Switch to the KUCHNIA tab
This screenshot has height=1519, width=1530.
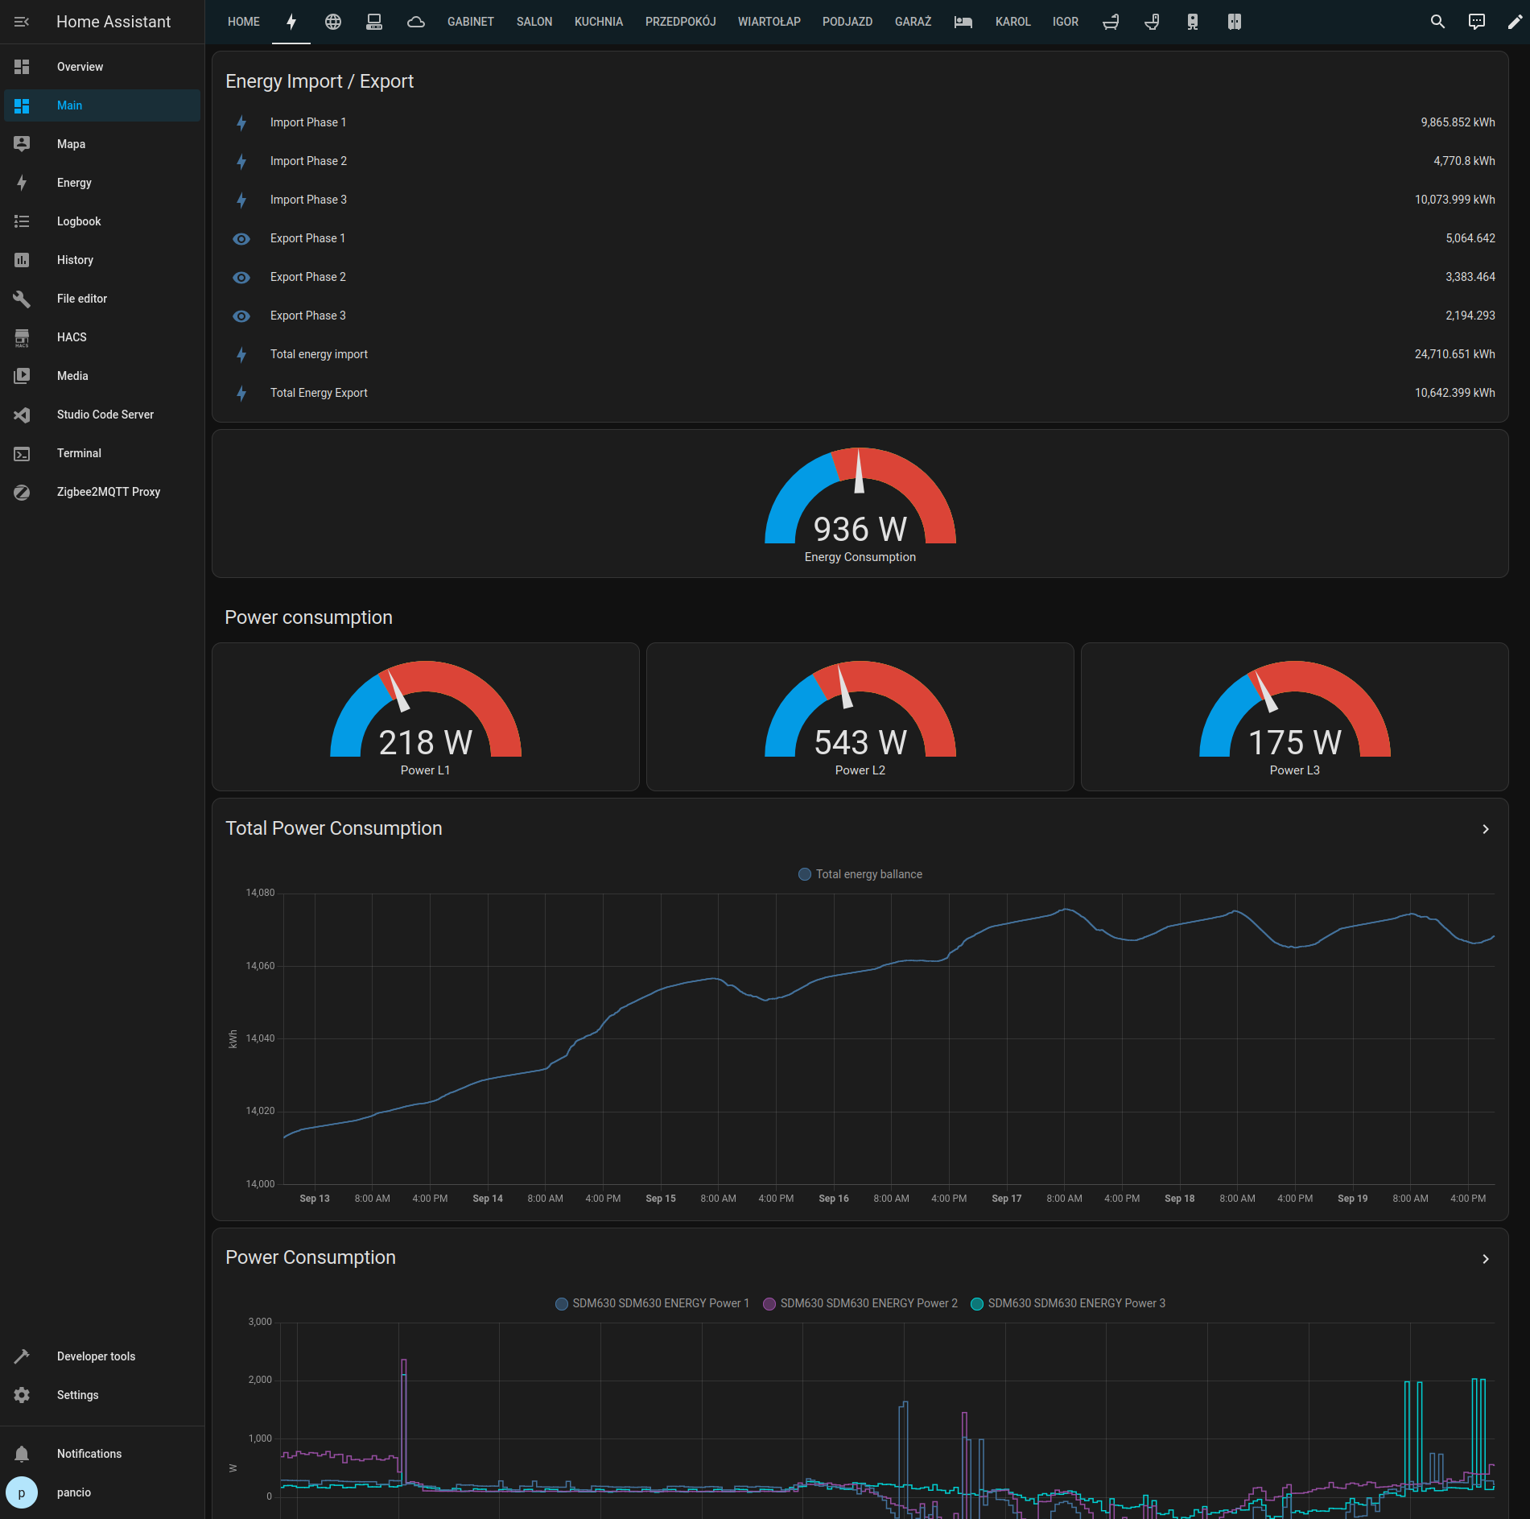(598, 22)
